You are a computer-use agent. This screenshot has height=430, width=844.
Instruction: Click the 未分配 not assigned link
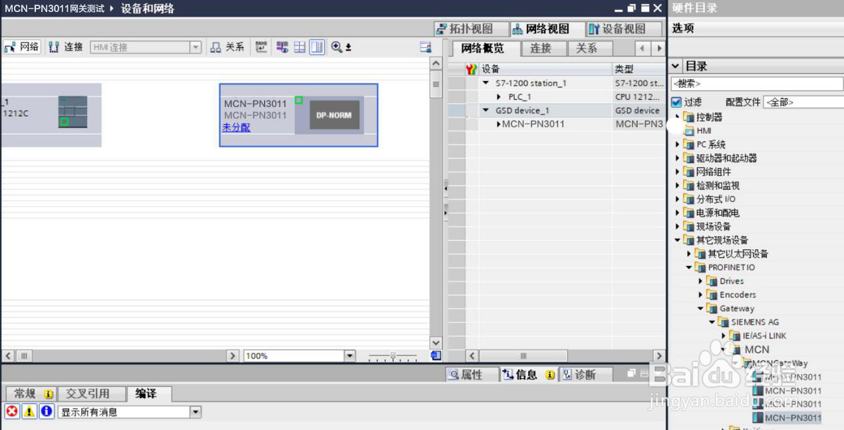click(236, 128)
